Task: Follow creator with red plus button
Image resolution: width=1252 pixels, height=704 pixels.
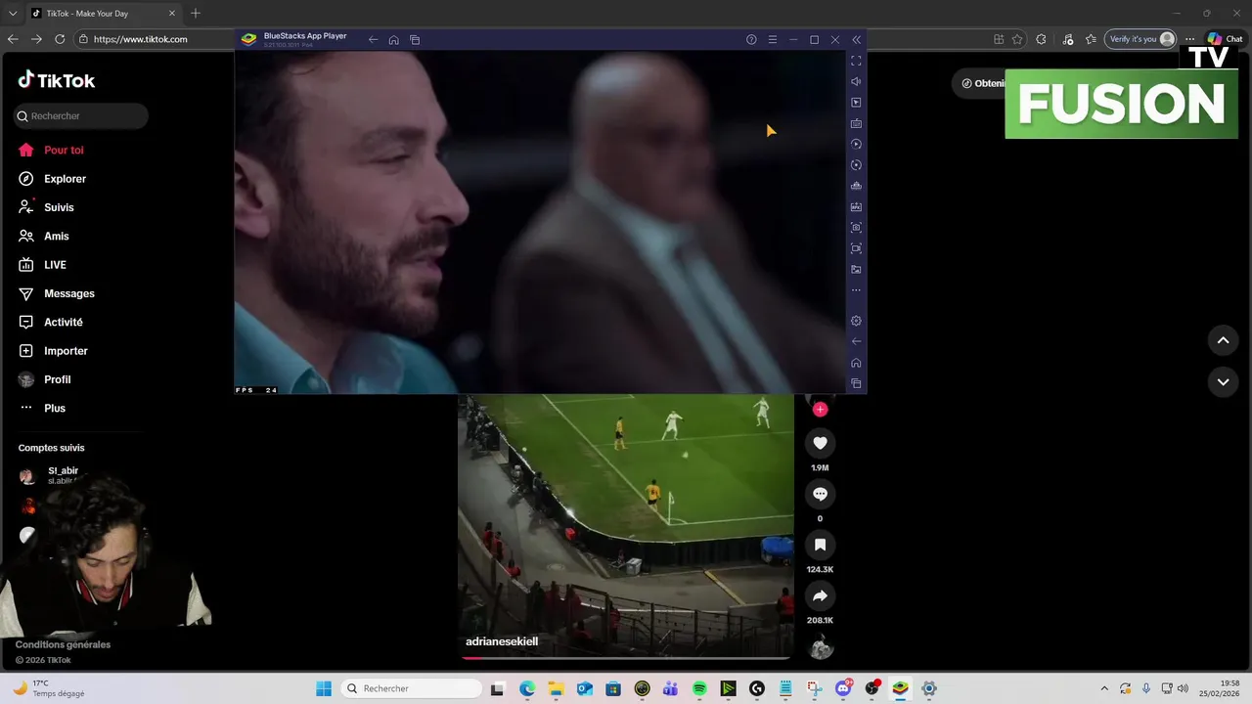Action: 820,410
